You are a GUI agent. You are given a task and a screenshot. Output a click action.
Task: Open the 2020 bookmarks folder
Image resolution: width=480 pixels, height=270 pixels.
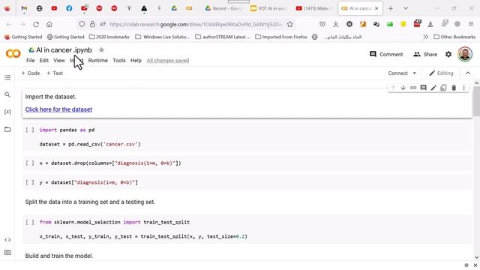[109, 37]
